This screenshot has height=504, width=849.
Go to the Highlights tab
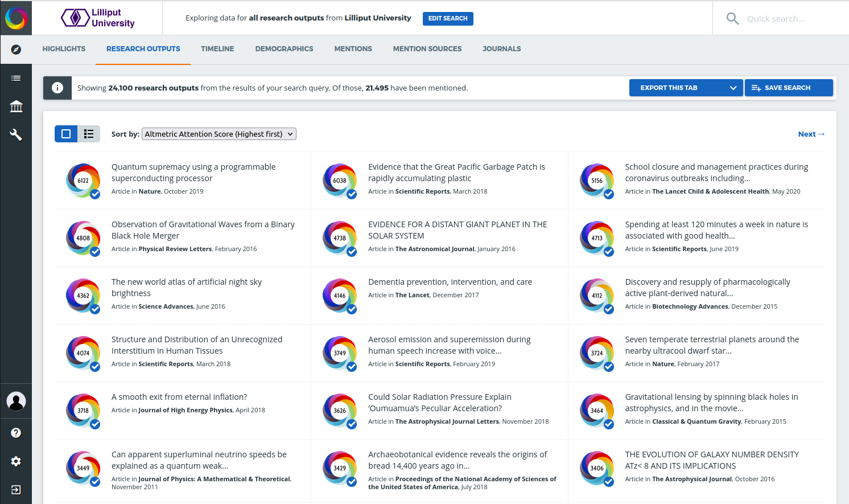coord(64,49)
